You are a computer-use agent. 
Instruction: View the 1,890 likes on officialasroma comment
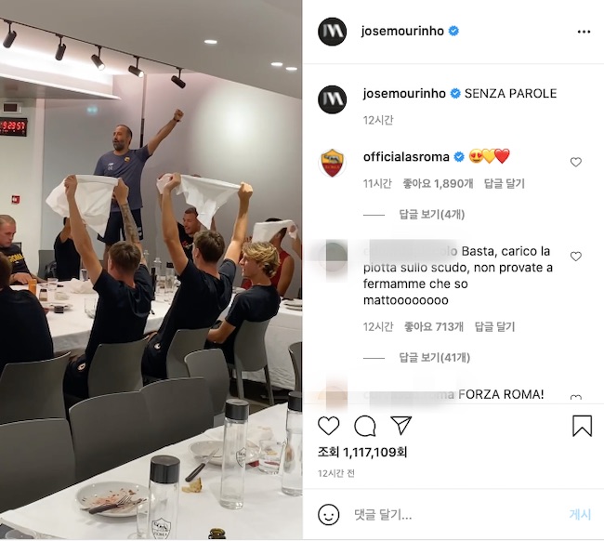click(x=438, y=183)
